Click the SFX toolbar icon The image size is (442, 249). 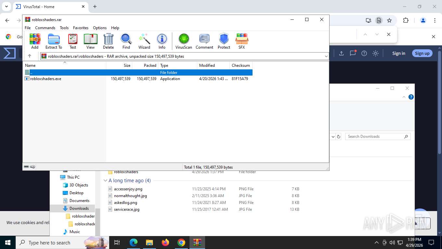click(241, 41)
